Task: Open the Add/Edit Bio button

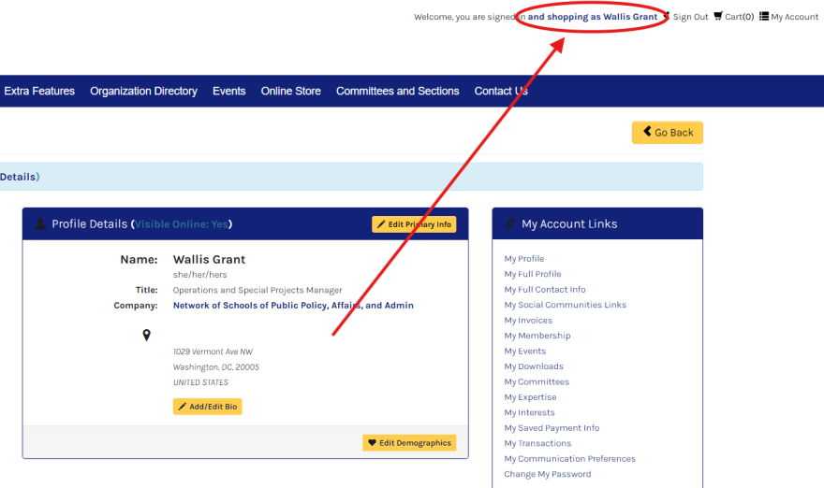Action: (208, 407)
